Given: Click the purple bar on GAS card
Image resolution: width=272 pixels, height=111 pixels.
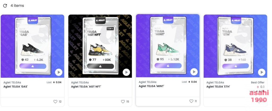Looking at the screenshot, I should pyautogui.click(x=33, y=66).
